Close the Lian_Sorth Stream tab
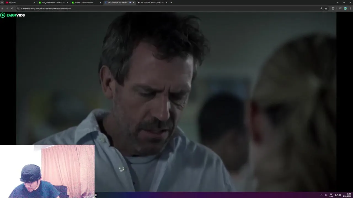353x198 pixels. point(68,2)
